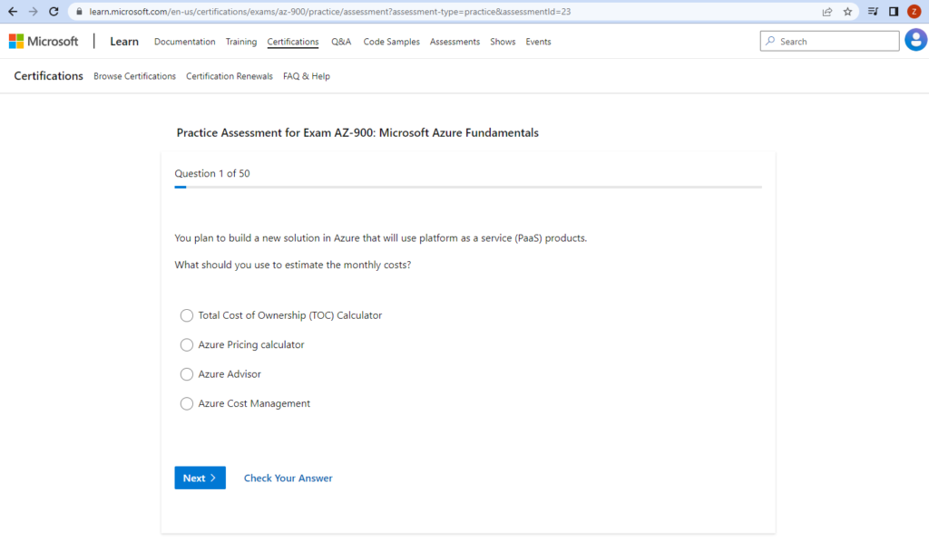Open the Documentation menu
This screenshot has height=541, width=929.
coord(184,42)
